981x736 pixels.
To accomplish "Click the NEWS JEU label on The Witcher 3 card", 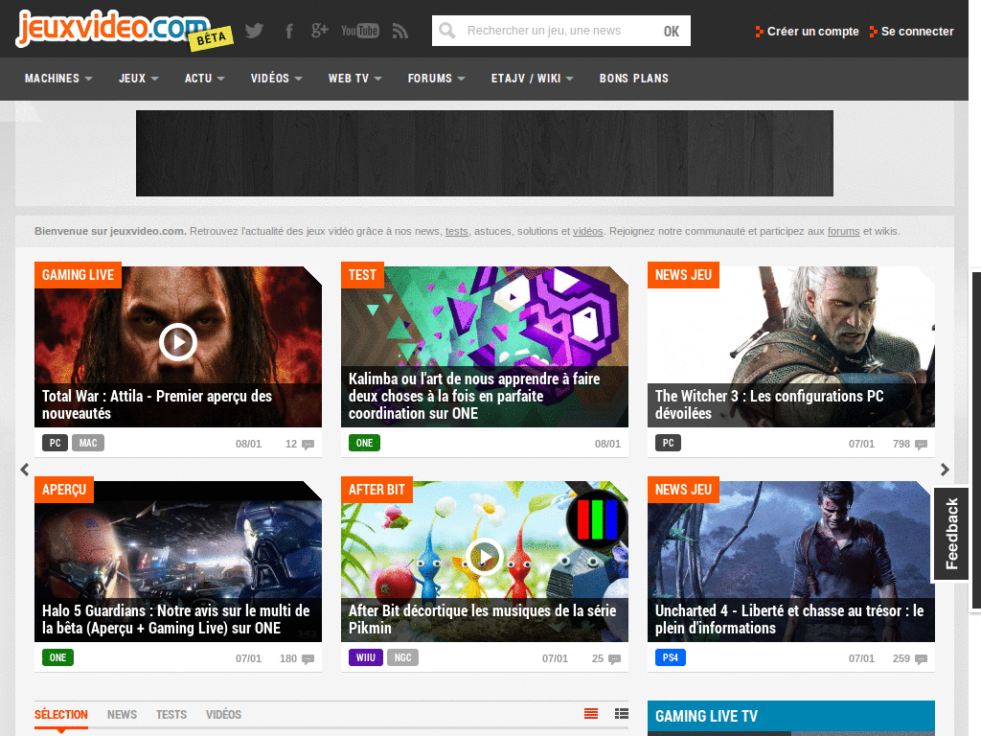I will pos(683,275).
